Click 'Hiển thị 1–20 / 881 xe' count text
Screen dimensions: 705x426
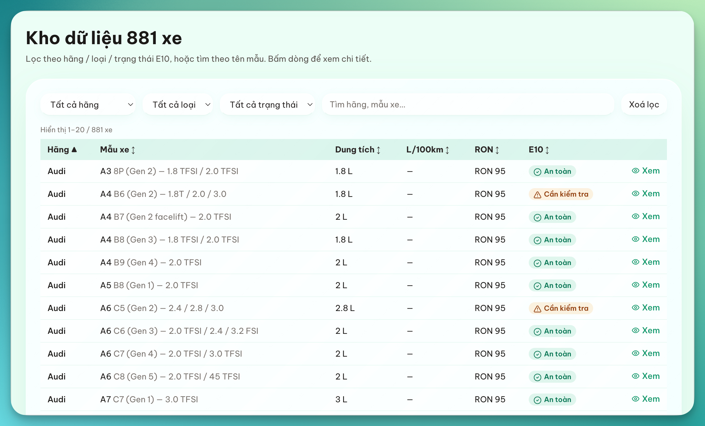[76, 130]
